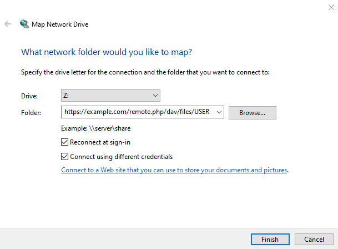Click the Finish button

pos(270,240)
